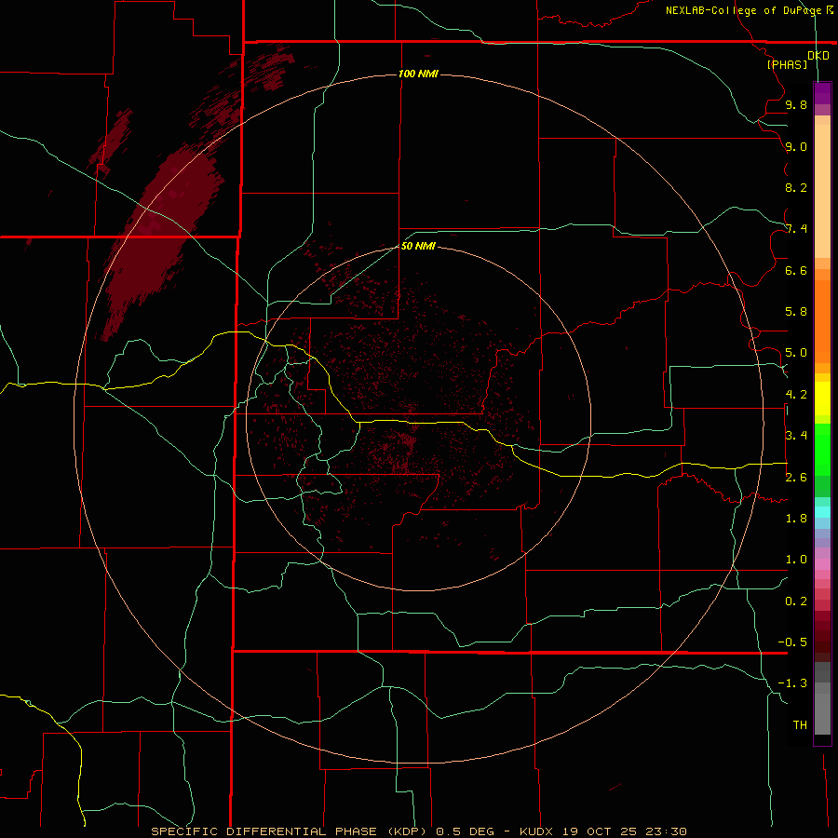Click the 50 NMI range ring label

(x=418, y=247)
